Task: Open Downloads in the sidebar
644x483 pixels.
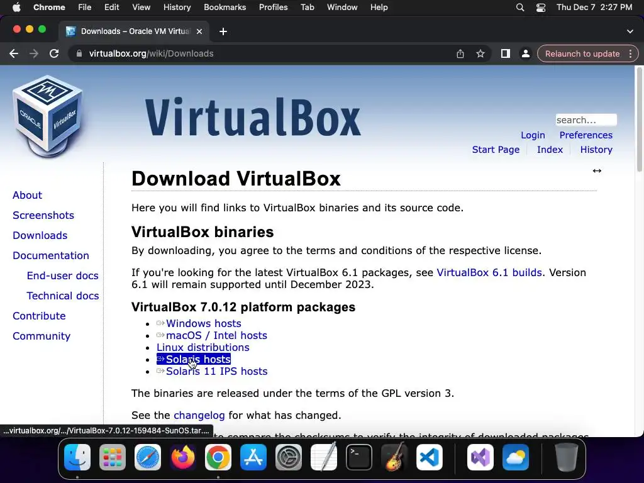Action: pyautogui.click(x=40, y=235)
